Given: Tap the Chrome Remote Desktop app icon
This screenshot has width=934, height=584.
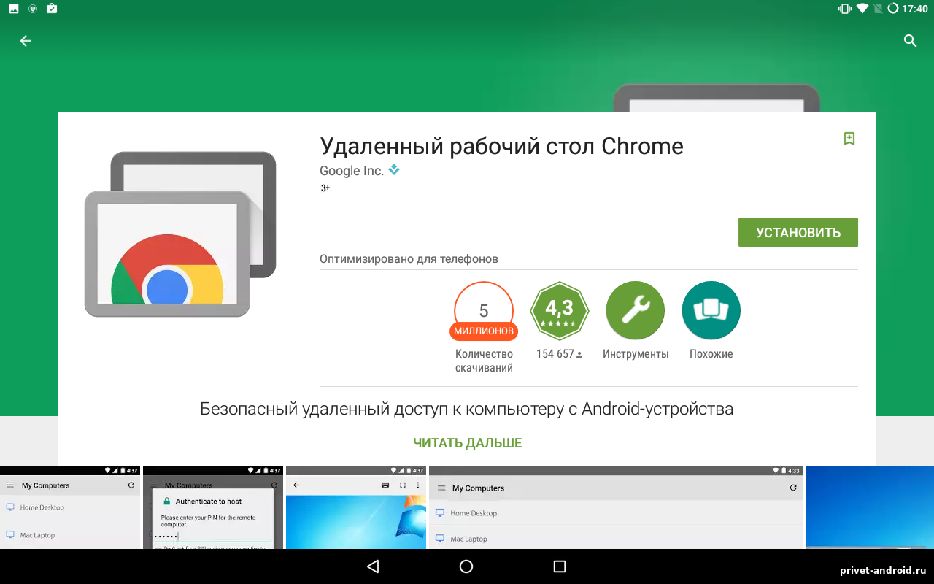Looking at the screenshot, I should click(180, 234).
